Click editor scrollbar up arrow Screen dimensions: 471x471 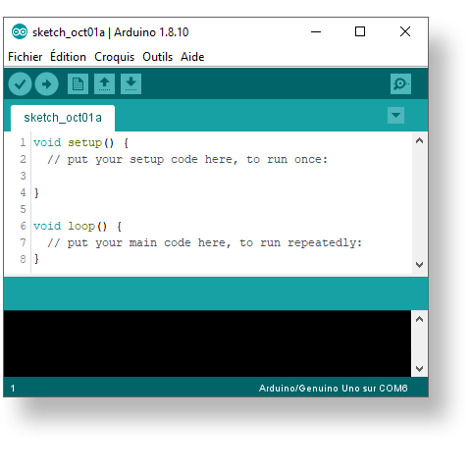click(x=419, y=141)
